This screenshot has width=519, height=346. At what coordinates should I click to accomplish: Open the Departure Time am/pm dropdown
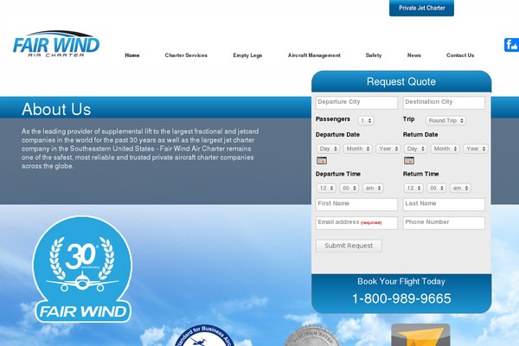[x=373, y=188]
